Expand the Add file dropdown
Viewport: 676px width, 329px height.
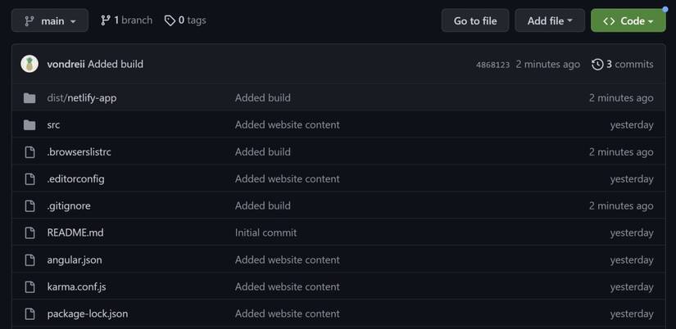point(550,20)
